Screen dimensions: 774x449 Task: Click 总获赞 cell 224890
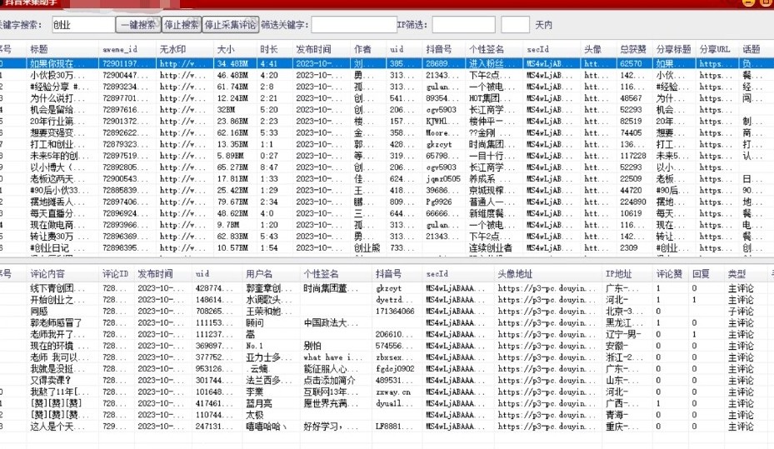(x=633, y=202)
